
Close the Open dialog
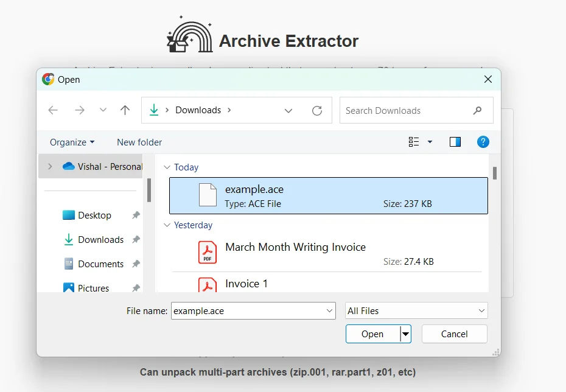pyautogui.click(x=488, y=79)
